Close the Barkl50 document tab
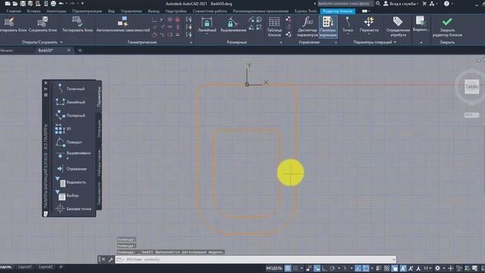 [x=69, y=50]
